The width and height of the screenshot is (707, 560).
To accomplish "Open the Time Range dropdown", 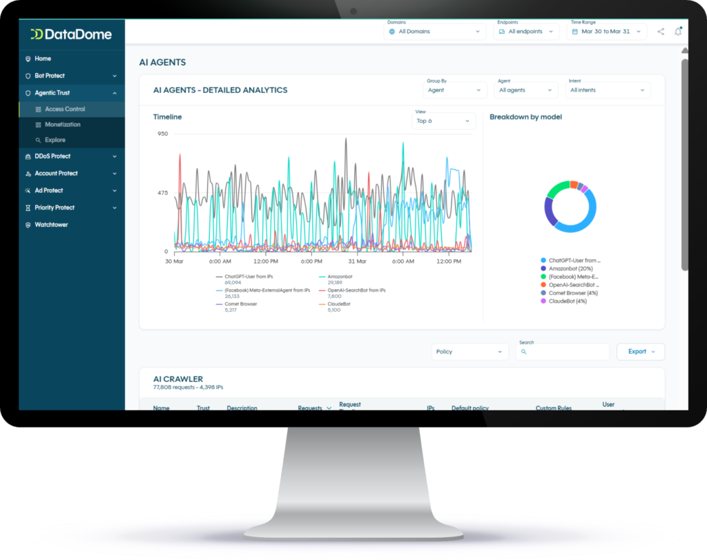I will (x=606, y=32).
